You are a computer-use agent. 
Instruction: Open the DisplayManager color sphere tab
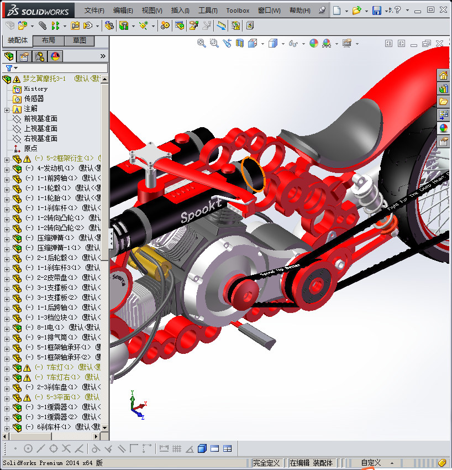[x=55, y=56]
